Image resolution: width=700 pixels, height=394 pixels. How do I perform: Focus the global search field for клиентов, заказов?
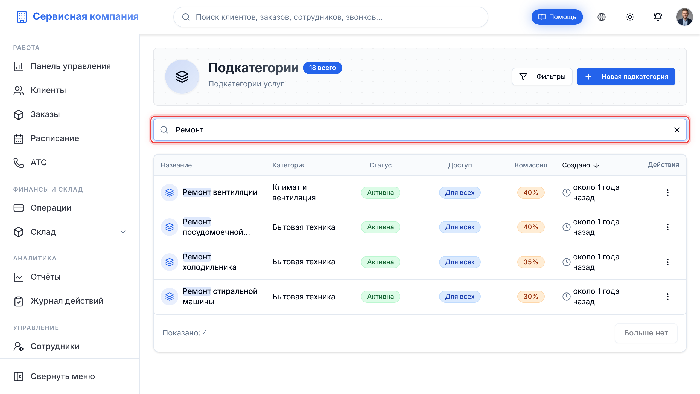[331, 17]
